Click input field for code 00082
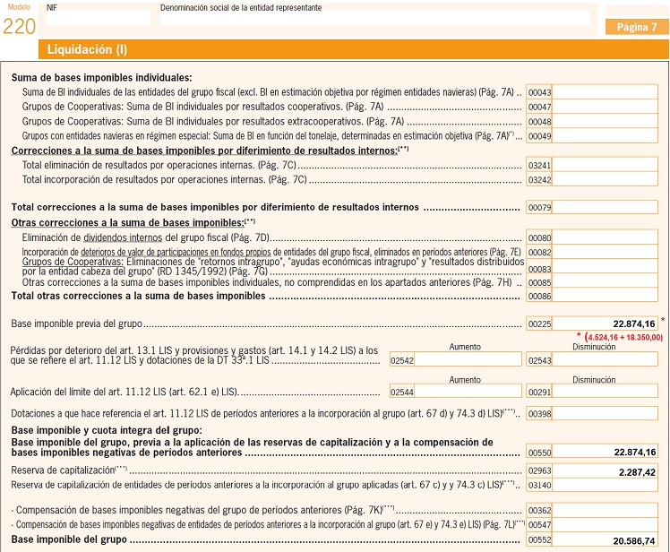 605,252
